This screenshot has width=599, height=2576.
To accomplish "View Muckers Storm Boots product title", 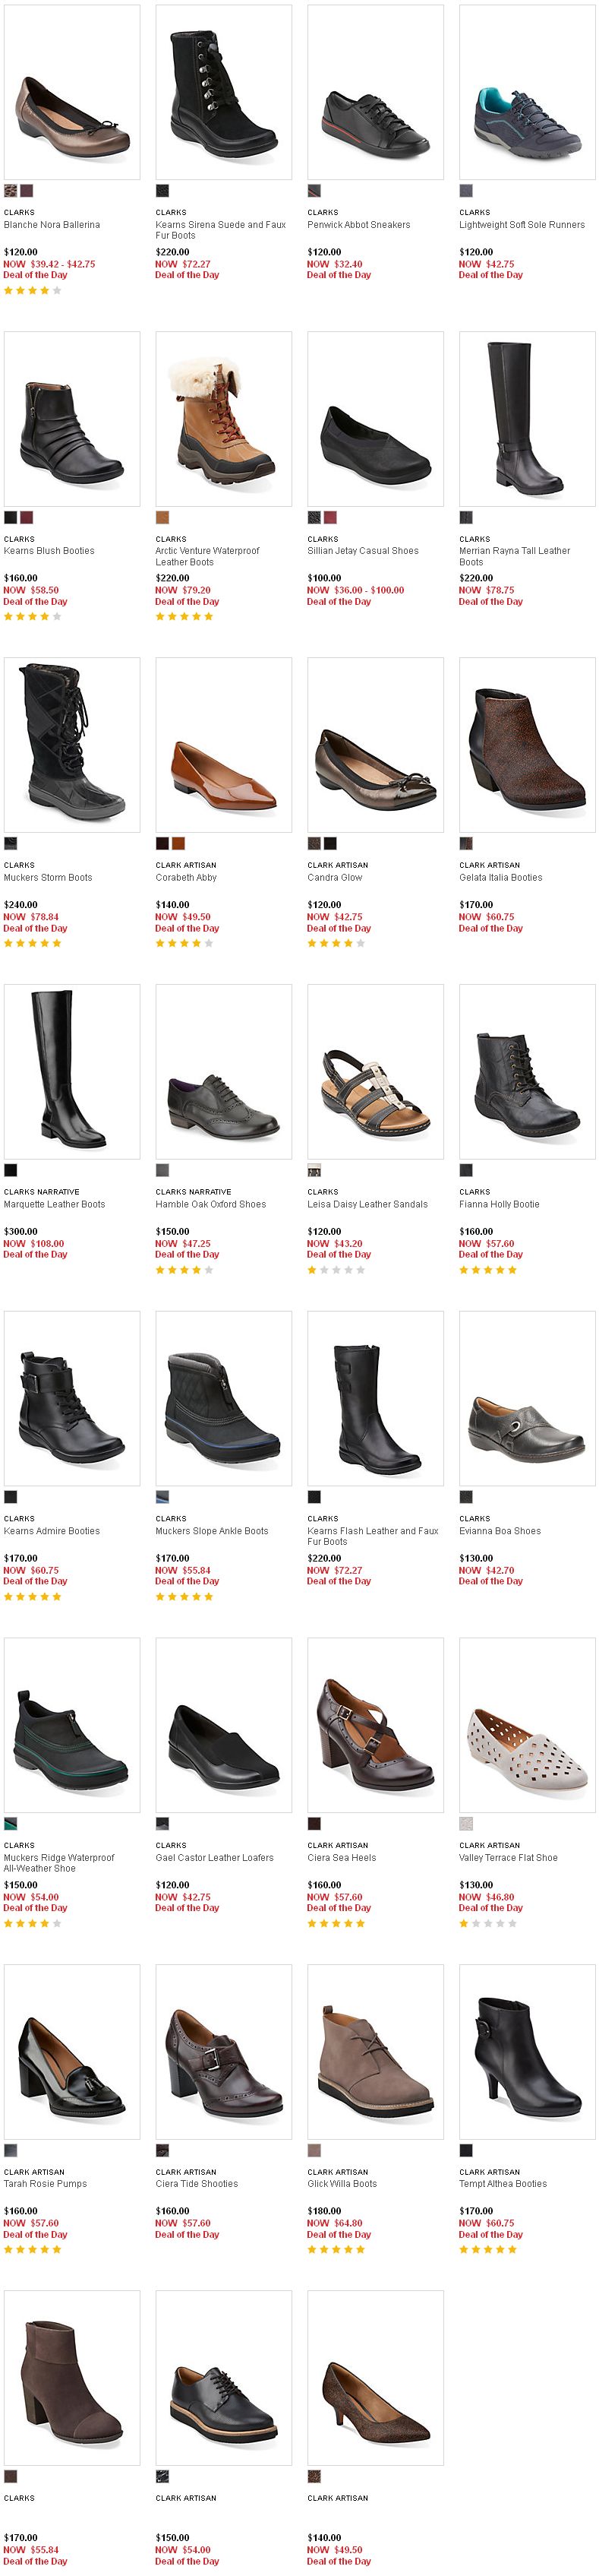I will coord(48,877).
